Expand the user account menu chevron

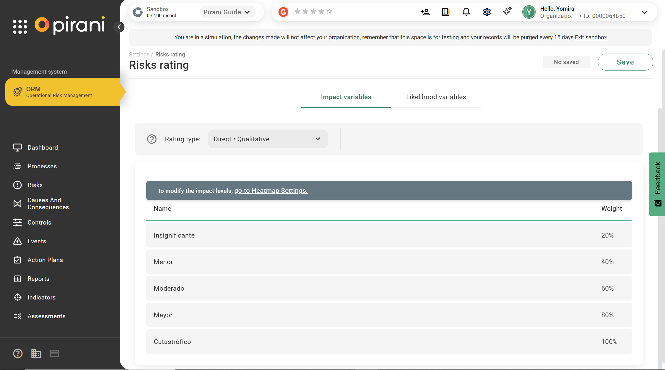click(x=644, y=12)
